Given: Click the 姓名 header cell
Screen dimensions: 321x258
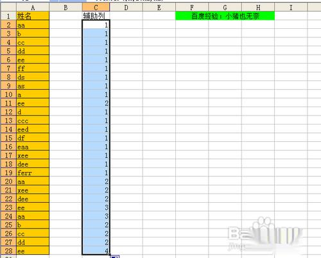Looking at the screenshot, I should 33,16.
